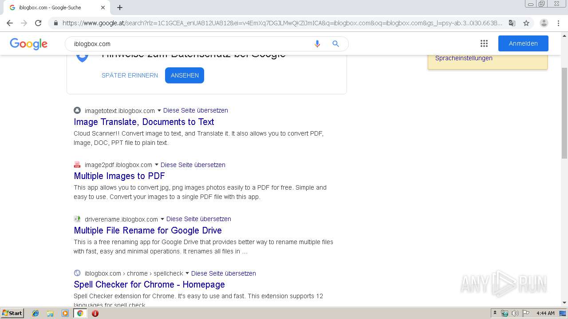Open the media player taskbar icon
The width and height of the screenshot is (568, 319).
(65, 313)
